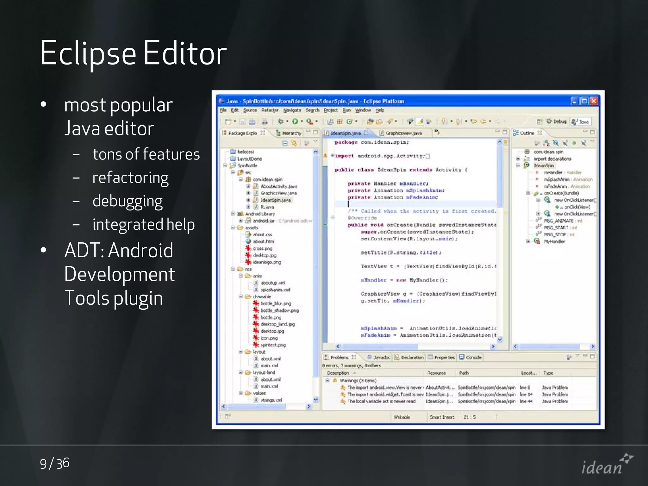Switch to the Debug perspective

[556, 121]
